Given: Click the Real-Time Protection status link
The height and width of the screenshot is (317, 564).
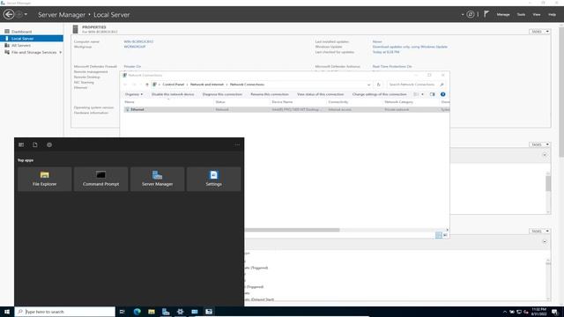Looking at the screenshot, I should (392, 67).
